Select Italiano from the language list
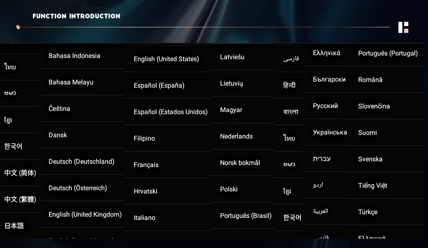 (x=145, y=218)
